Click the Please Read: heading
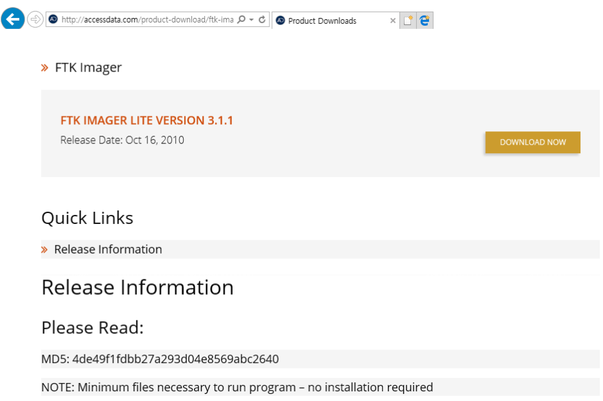 click(x=92, y=328)
